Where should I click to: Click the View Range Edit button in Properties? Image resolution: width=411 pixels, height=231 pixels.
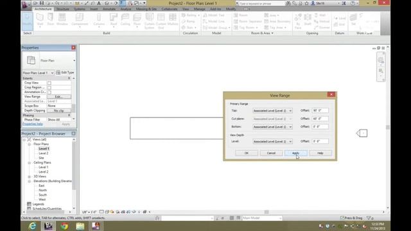[58, 97]
